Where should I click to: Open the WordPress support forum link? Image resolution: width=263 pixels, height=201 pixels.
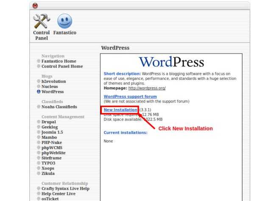tap(130, 96)
